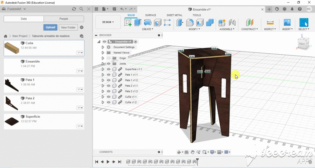
Task: Toggle visibility of Pata 2 v1:2
Action: pos(109,91)
